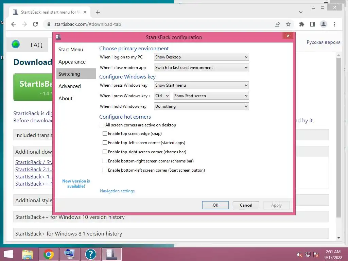348x261 pixels.
Task: Click StartIsBack configuration title bar icon
Action: pos(58,37)
